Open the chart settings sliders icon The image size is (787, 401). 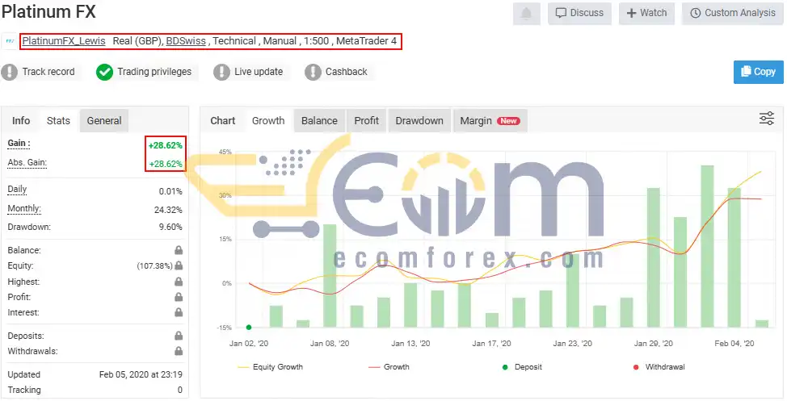click(767, 119)
